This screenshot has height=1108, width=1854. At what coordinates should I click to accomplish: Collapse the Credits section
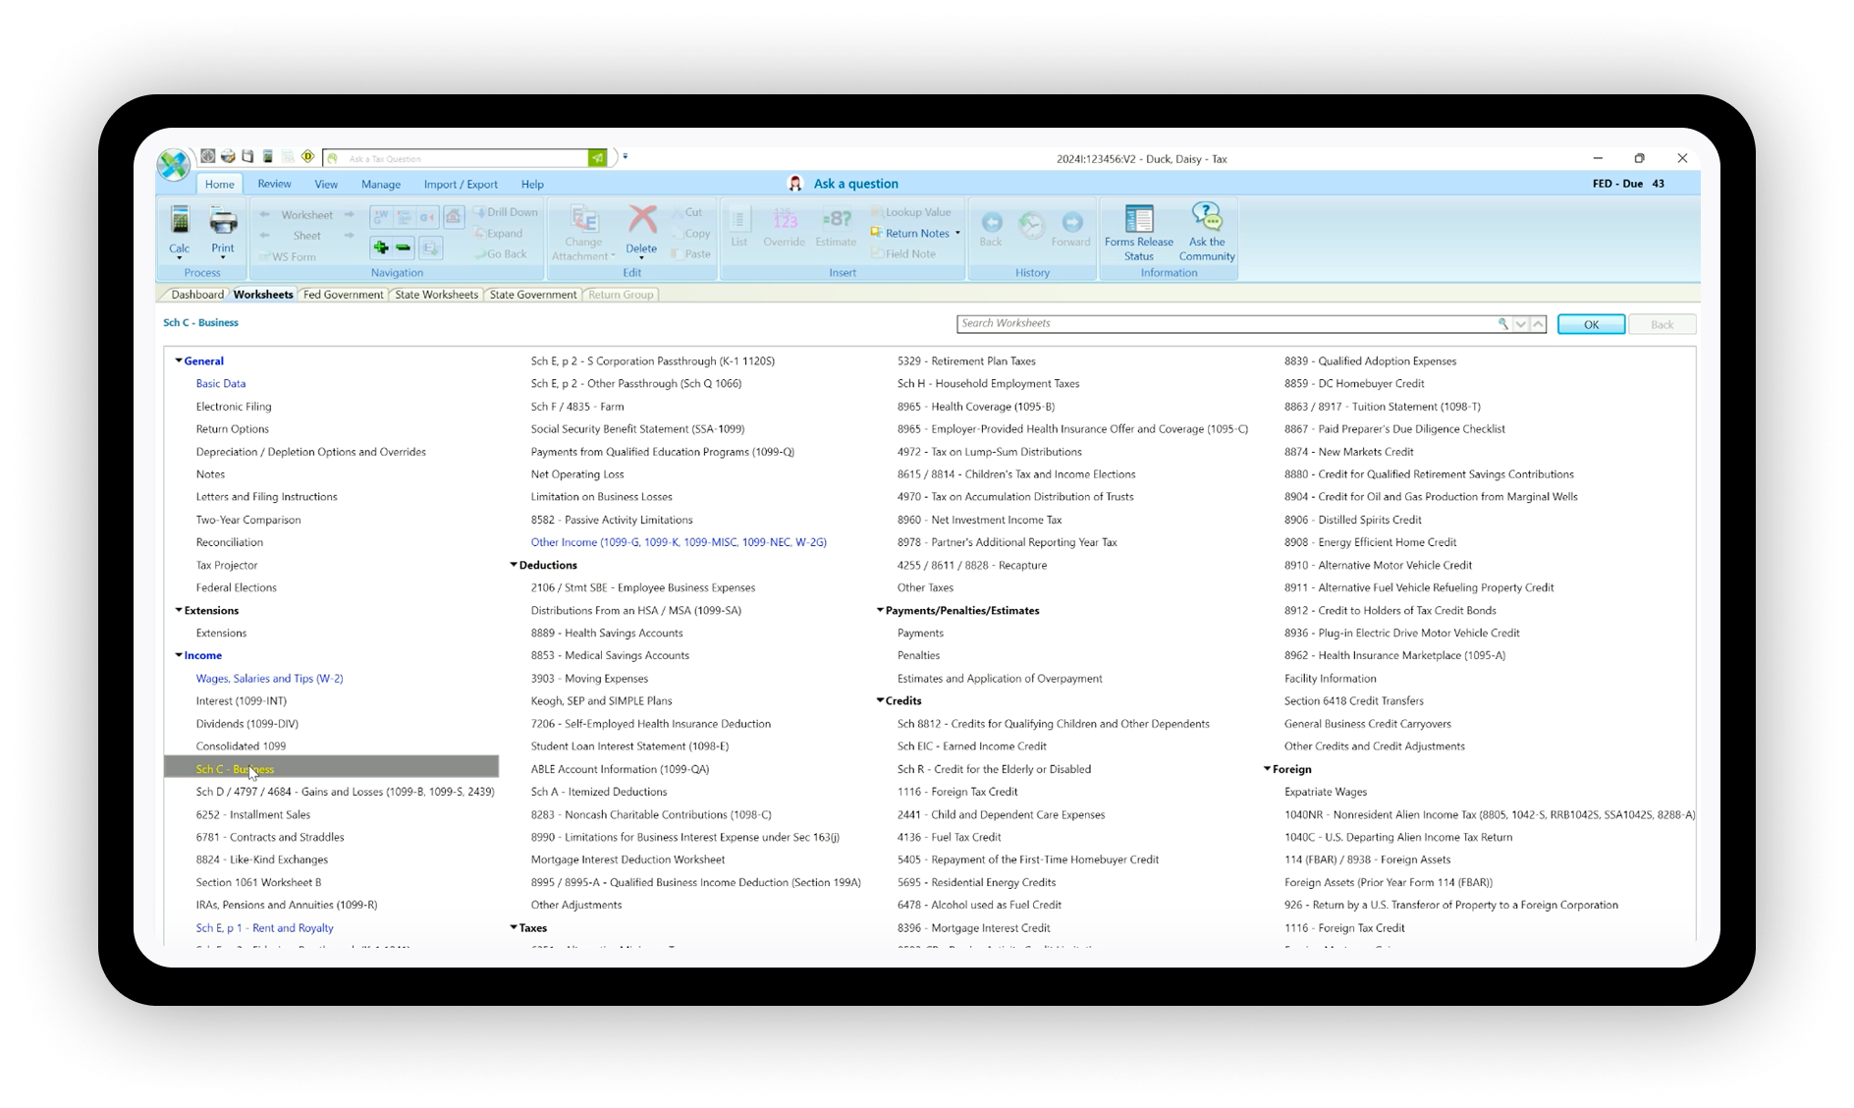[880, 700]
